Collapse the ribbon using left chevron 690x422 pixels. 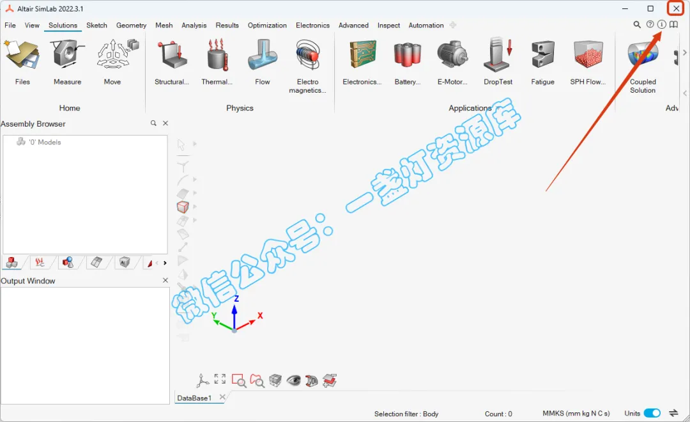pos(685,93)
